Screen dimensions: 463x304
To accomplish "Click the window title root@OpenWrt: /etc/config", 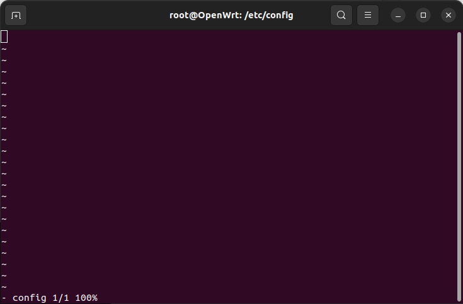I will pos(231,15).
